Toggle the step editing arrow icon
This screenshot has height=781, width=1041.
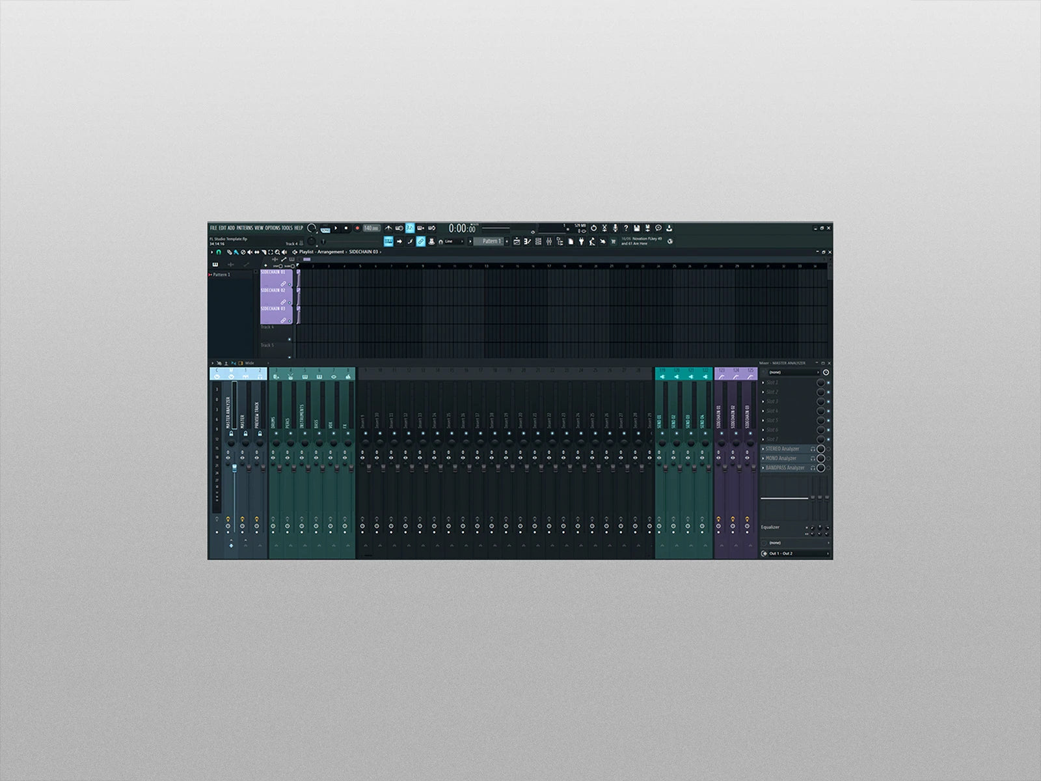[399, 241]
